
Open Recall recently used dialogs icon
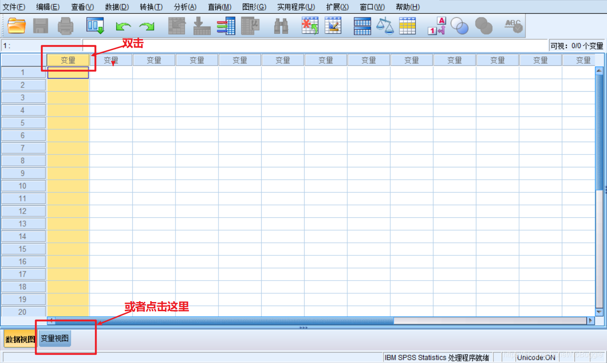[x=95, y=26]
